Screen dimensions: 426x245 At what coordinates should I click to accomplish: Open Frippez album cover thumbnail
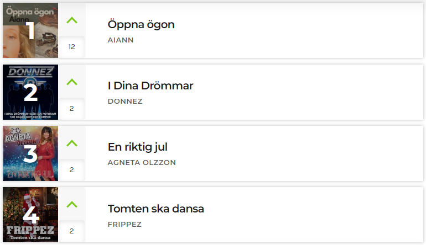(30, 215)
